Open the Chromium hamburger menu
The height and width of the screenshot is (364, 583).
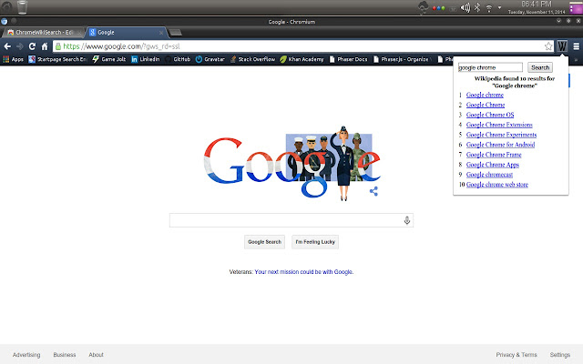pyautogui.click(x=577, y=46)
